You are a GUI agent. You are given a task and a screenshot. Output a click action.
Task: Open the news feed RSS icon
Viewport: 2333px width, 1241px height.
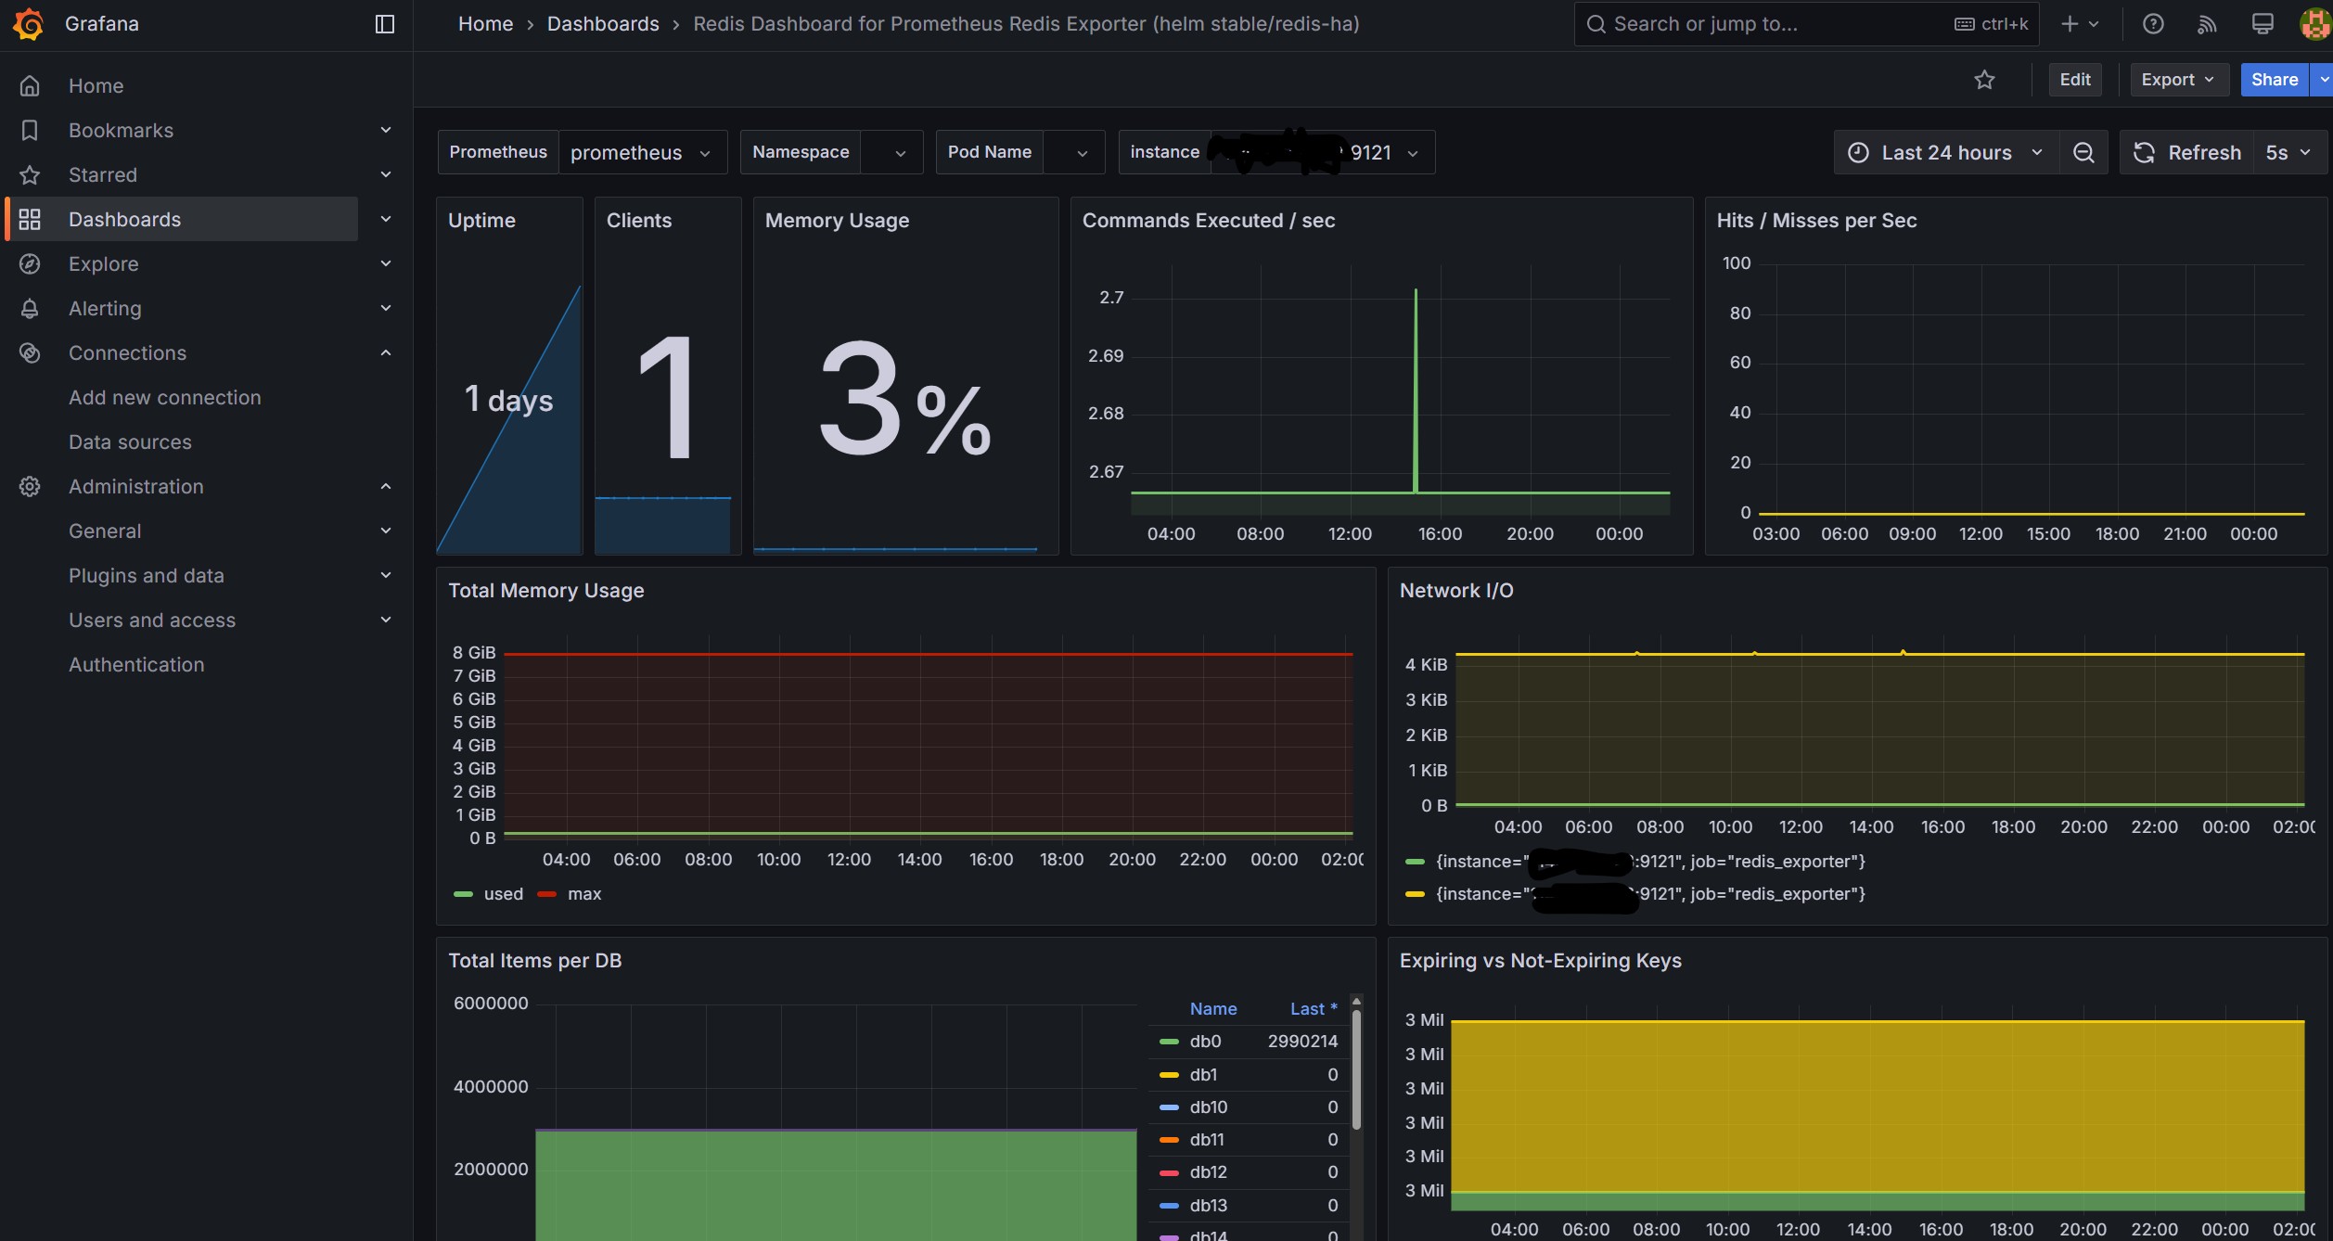[x=2207, y=24]
